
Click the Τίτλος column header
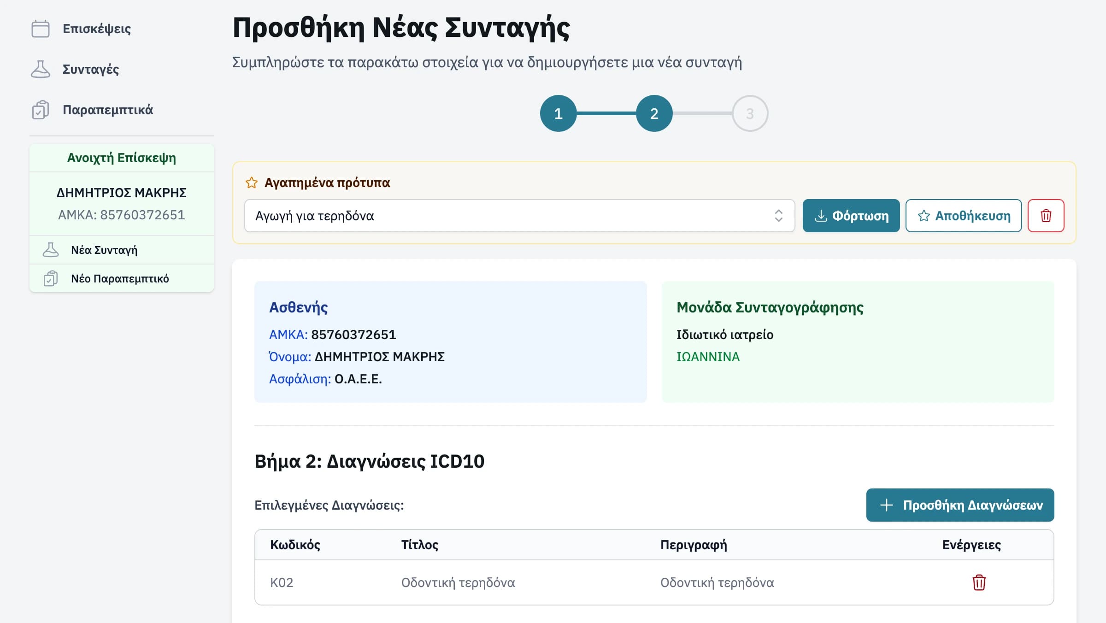pyautogui.click(x=419, y=545)
